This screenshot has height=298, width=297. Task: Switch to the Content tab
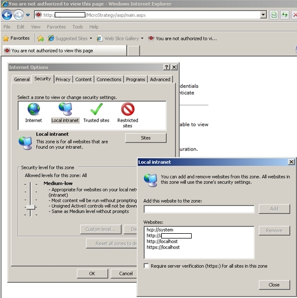[84, 80]
